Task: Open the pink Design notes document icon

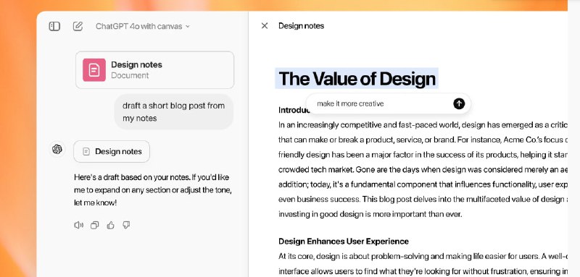Action: 94,69
